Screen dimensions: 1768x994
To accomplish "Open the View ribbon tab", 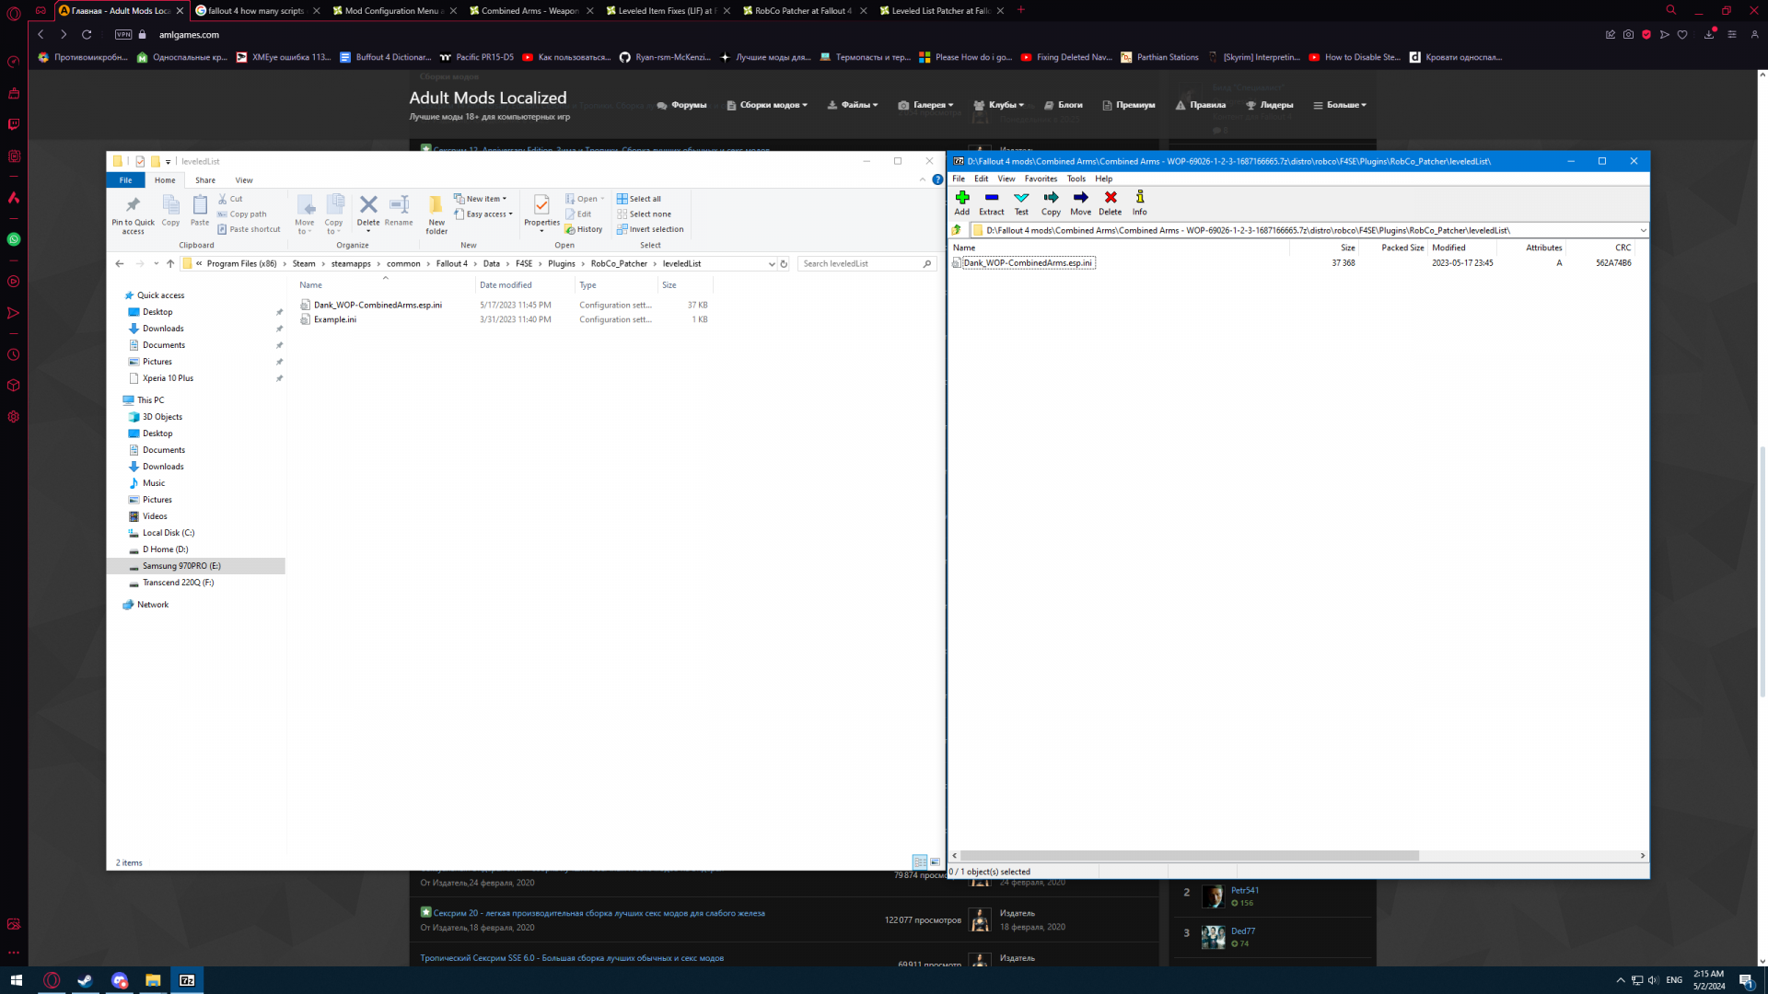I will [243, 180].
